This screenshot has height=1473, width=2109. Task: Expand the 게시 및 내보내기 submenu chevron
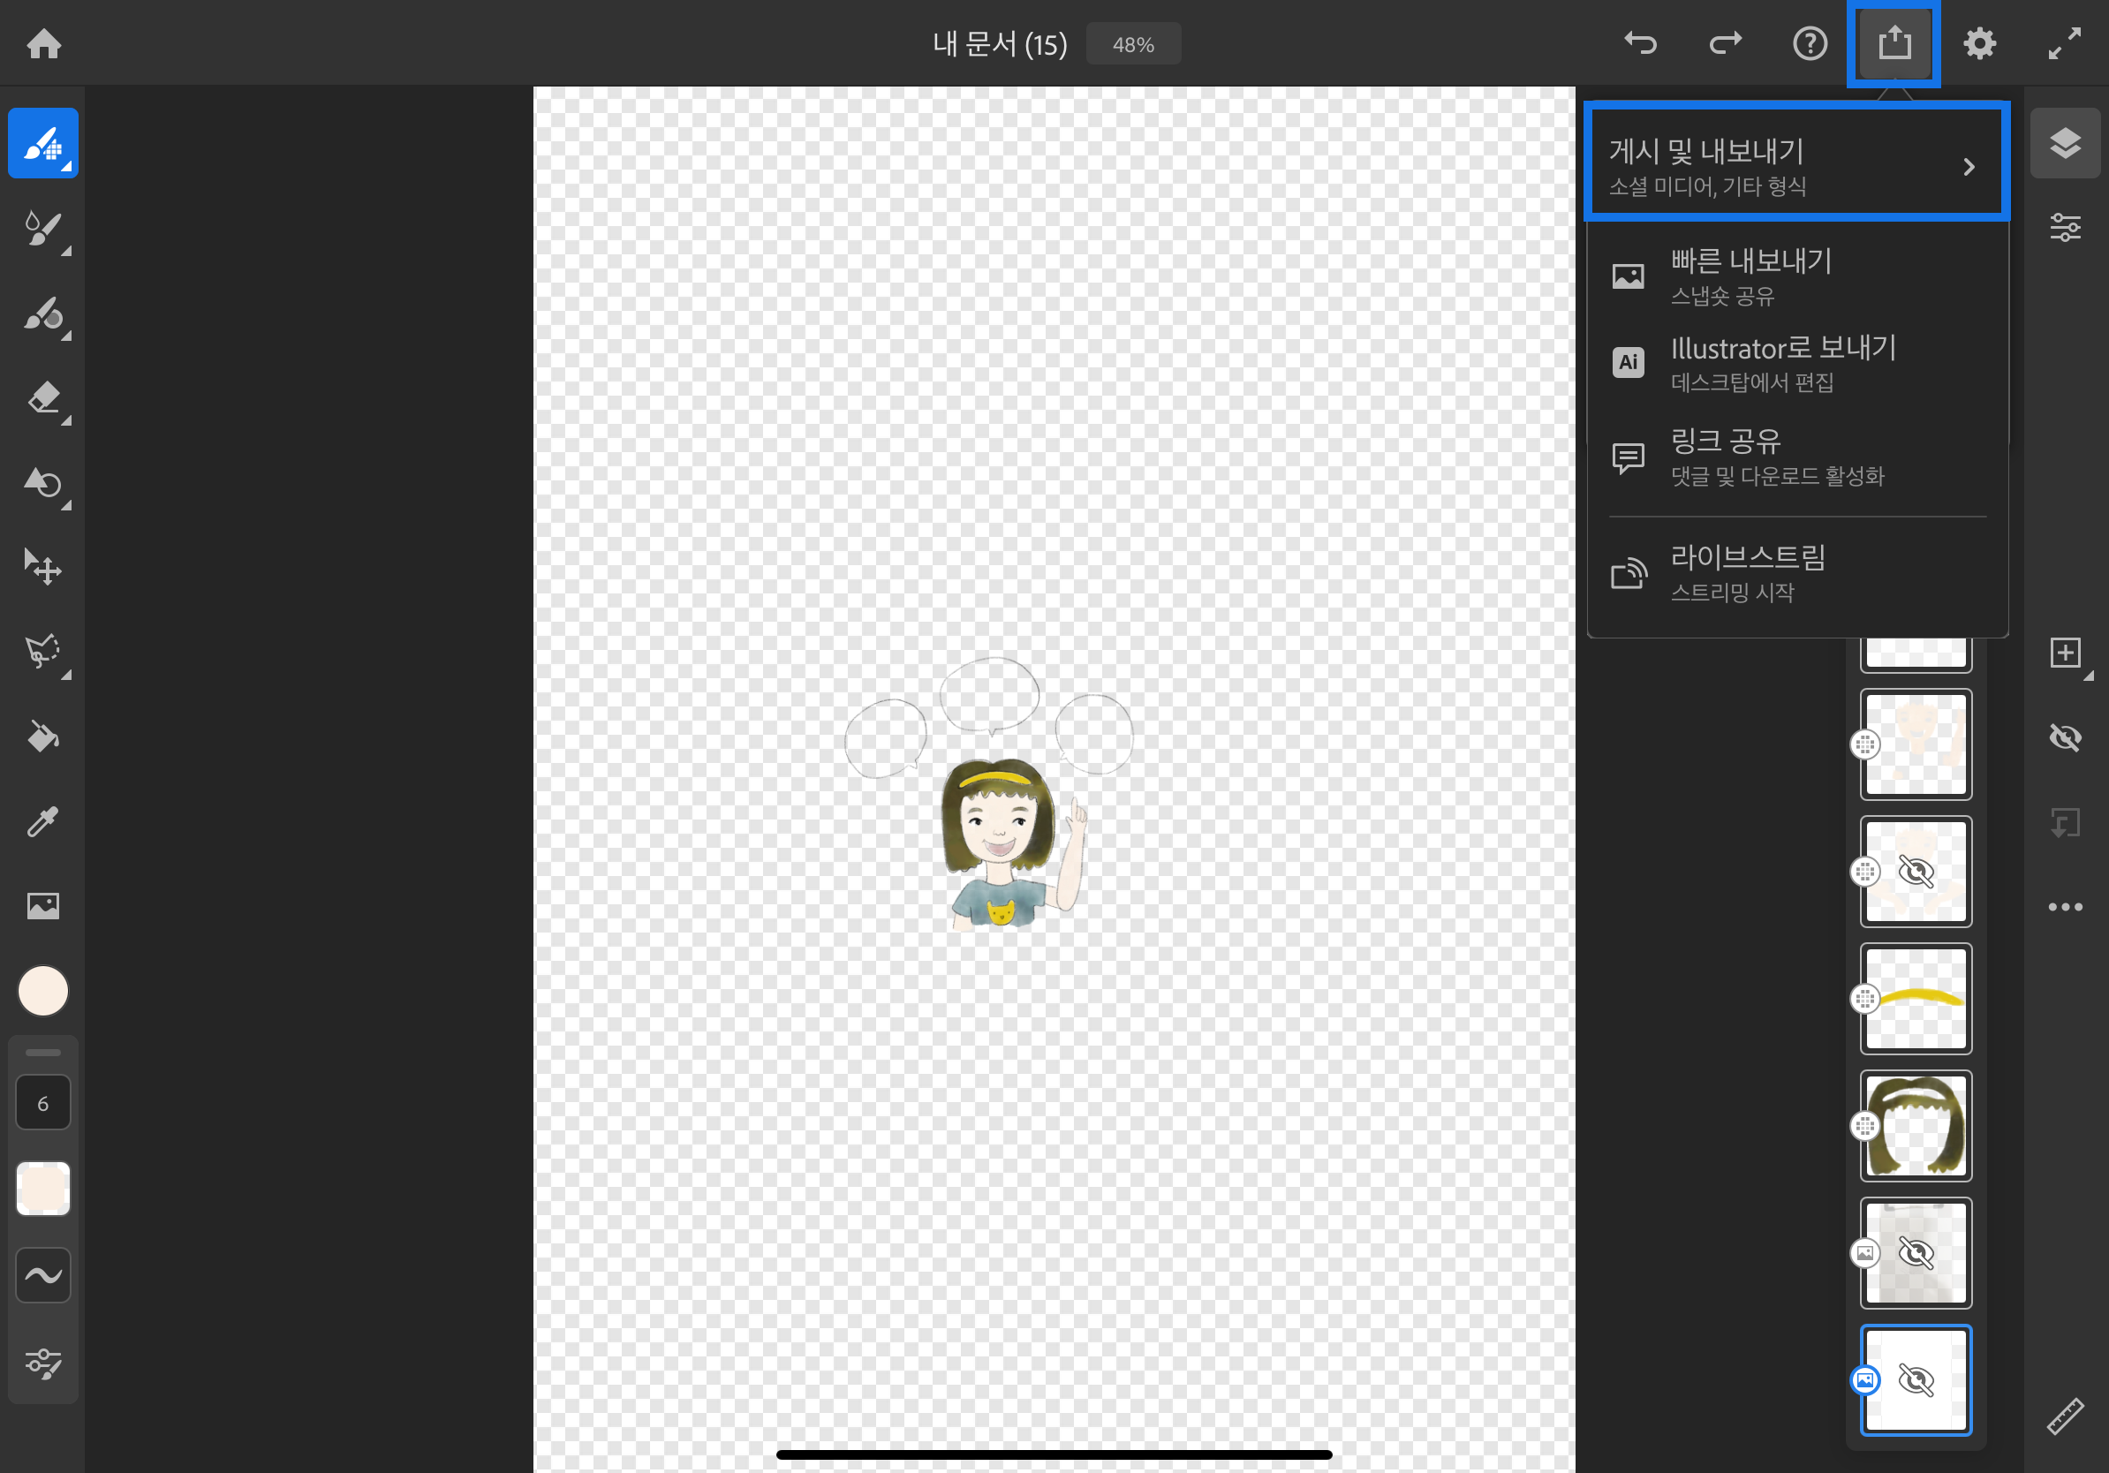coord(1969,167)
